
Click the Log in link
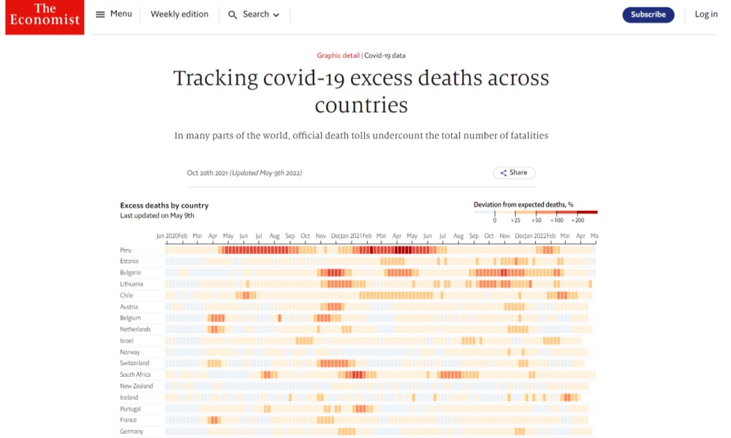point(705,14)
